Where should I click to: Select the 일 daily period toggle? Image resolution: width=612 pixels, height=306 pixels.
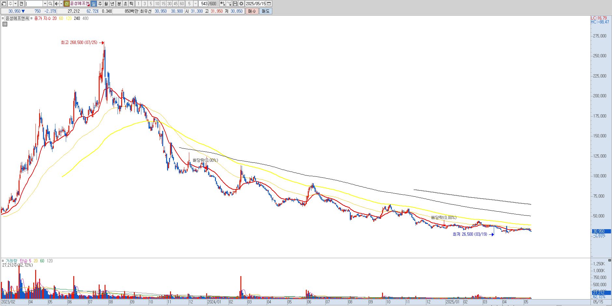pyautogui.click(x=94, y=4)
